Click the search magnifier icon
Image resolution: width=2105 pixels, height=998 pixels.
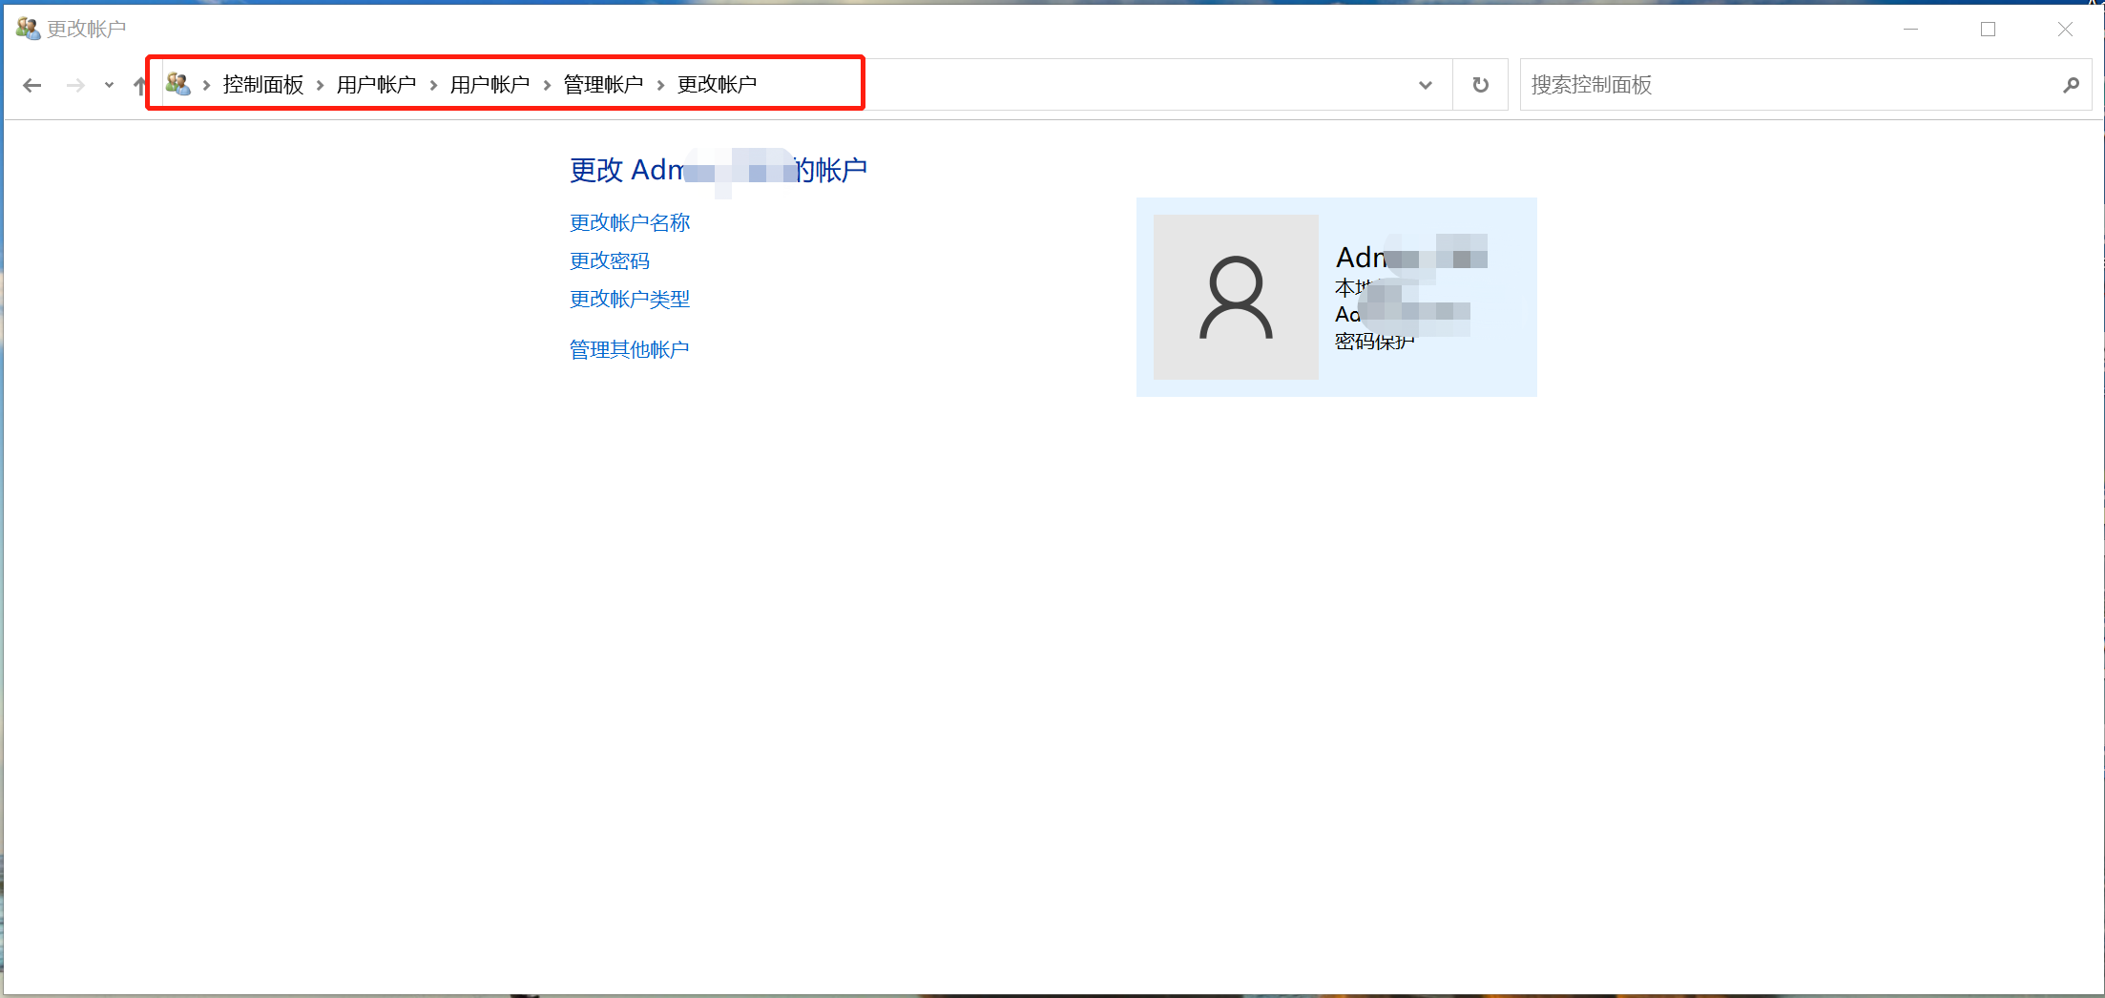pos(2070,85)
